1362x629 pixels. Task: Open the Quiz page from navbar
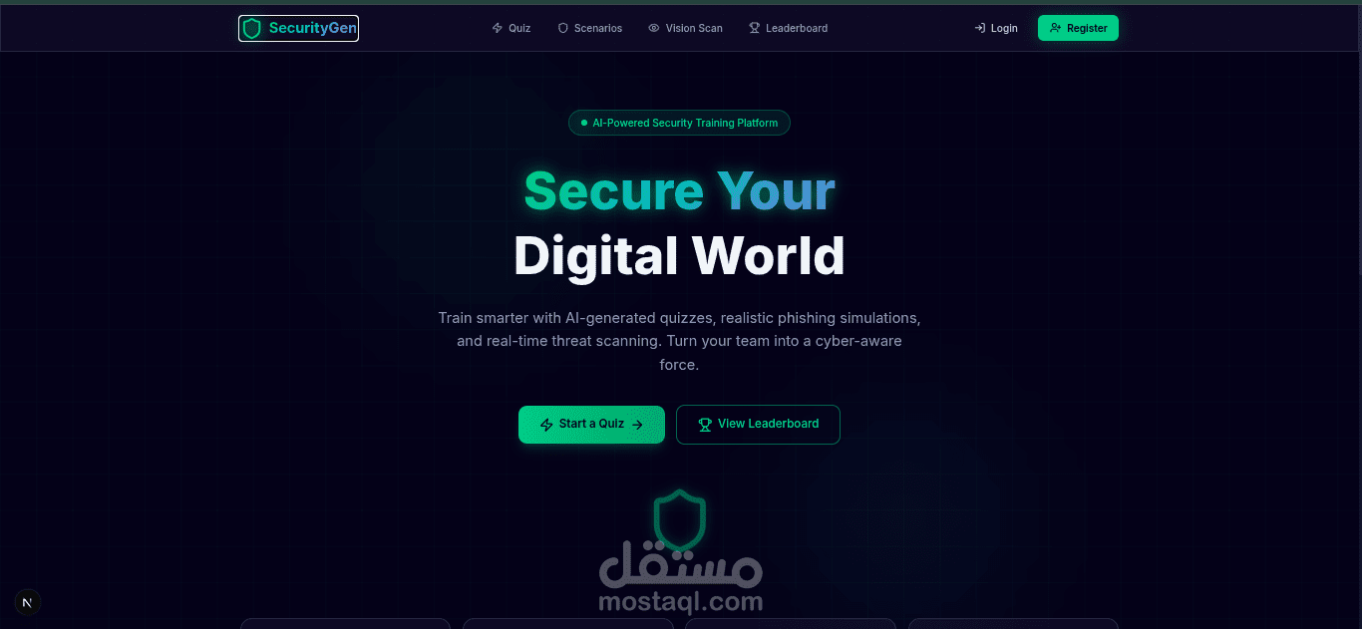(511, 28)
